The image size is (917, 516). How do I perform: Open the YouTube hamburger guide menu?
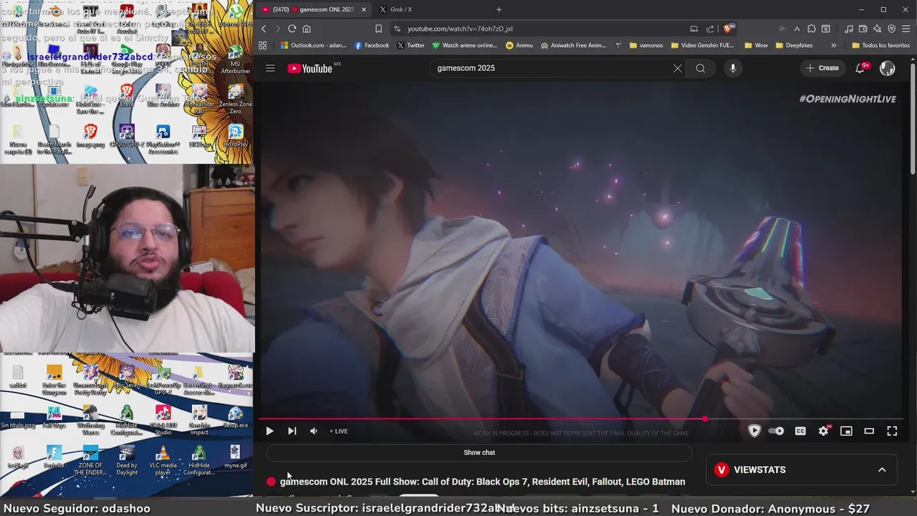click(270, 68)
